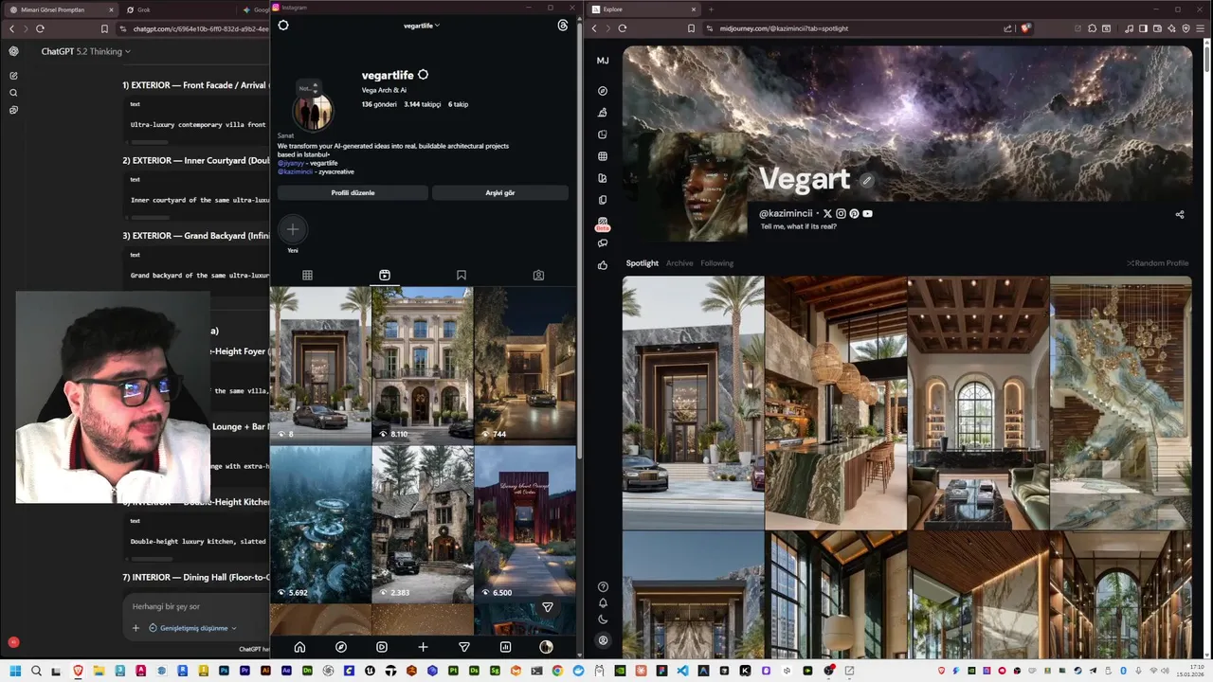Open the @jiyanyy mention link in bio
1213x682 pixels.
[290, 163]
